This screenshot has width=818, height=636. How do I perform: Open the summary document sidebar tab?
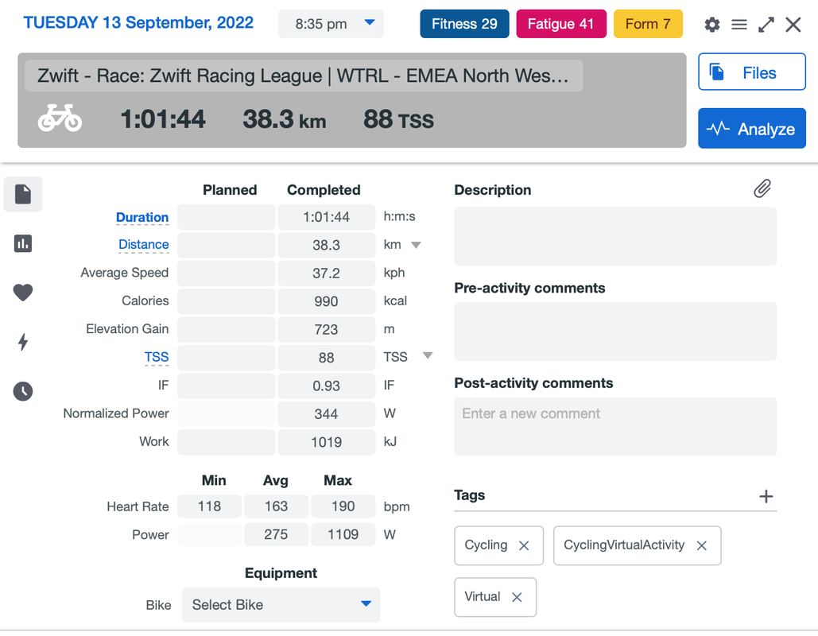(23, 194)
